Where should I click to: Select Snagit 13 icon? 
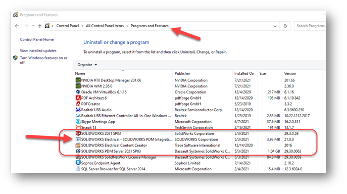tap(78, 127)
